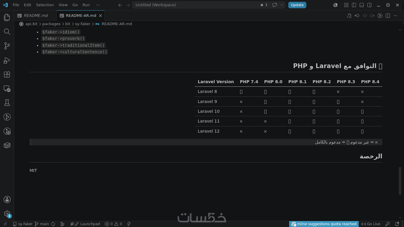This screenshot has height=227, width=404.
Task: Click the Laravel Version table header
Action: [216, 82]
